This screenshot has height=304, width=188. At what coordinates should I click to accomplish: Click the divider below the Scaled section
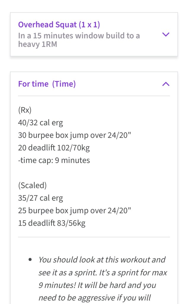pyautogui.click(x=94, y=237)
